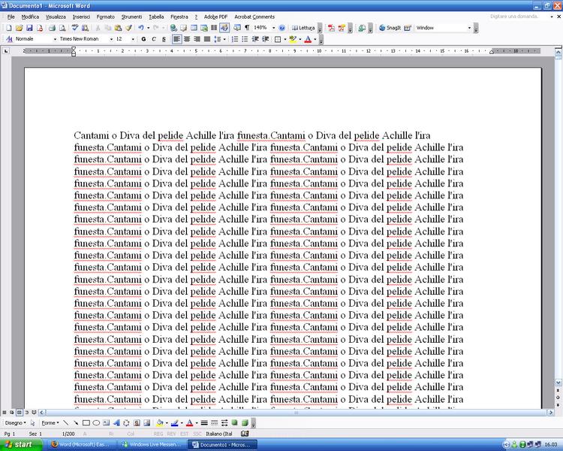Insert a table from the toolbar
Viewport: 563px width, 451px height.
click(x=194, y=28)
